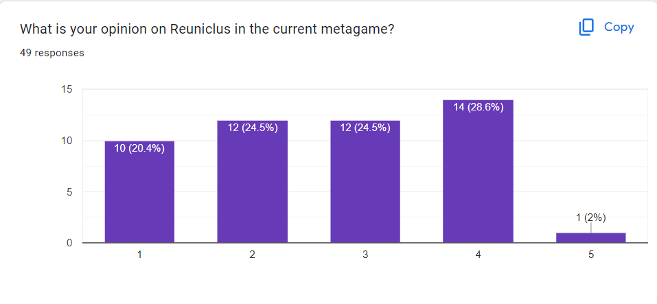Click the x-axis label 5
Viewport: 657px width, 304px height.
[x=591, y=255]
